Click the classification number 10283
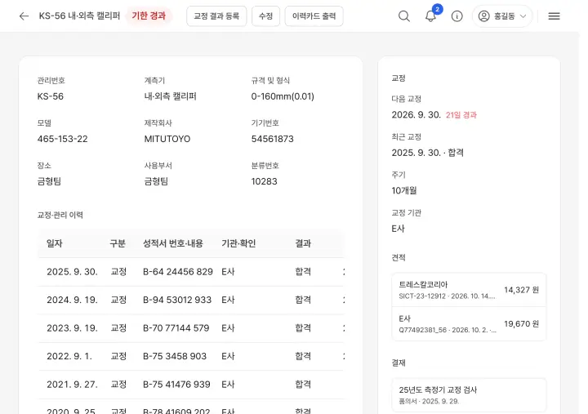Viewport: 588px width, 414px height. click(264, 181)
